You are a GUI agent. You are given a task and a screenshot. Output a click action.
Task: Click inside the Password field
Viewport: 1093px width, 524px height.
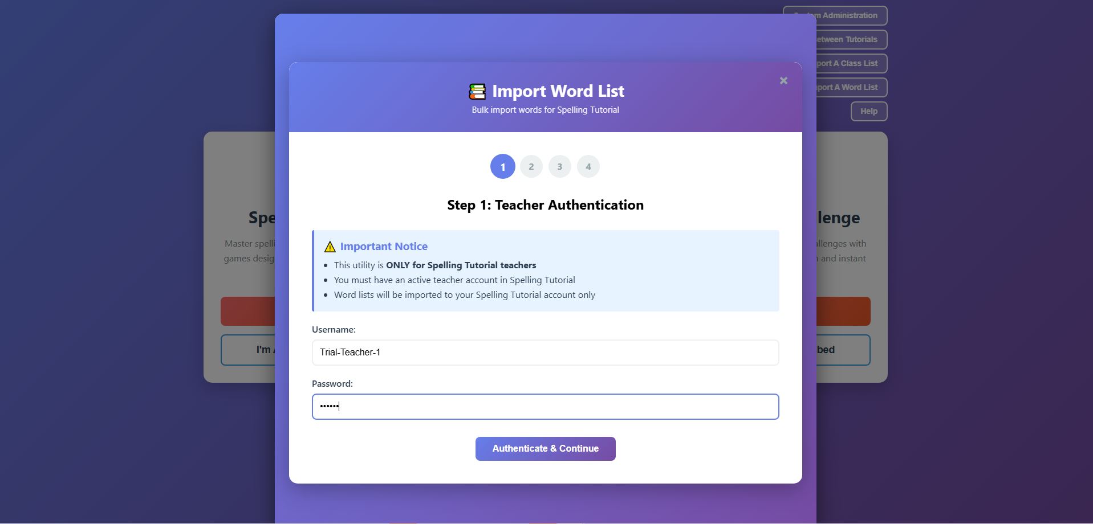click(545, 406)
